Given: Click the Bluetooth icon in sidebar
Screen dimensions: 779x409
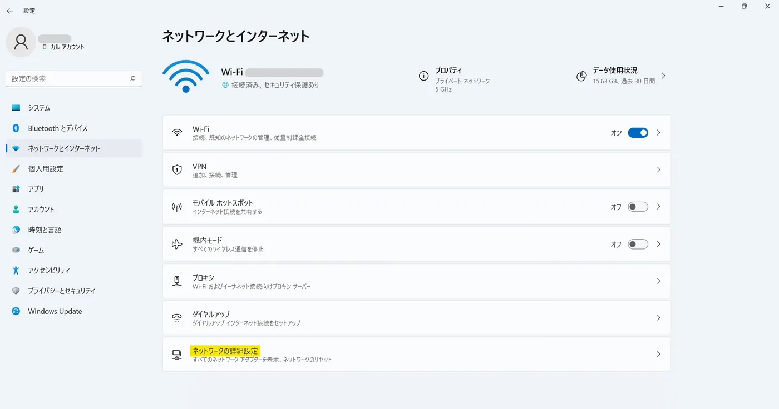Looking at the screenshot, I should point(16,128).
